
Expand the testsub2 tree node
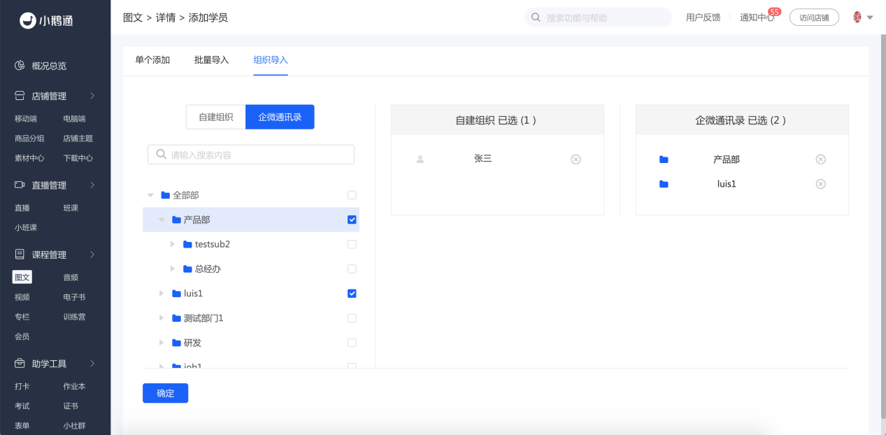pos(173,244)
